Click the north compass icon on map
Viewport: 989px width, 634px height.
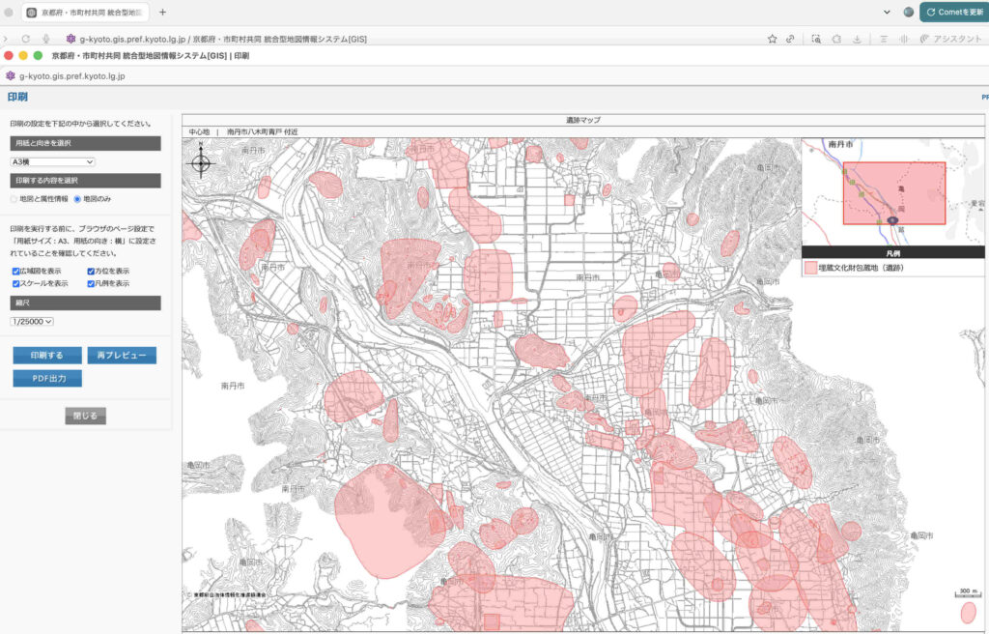pyautogui.click(x=201, y=162)
